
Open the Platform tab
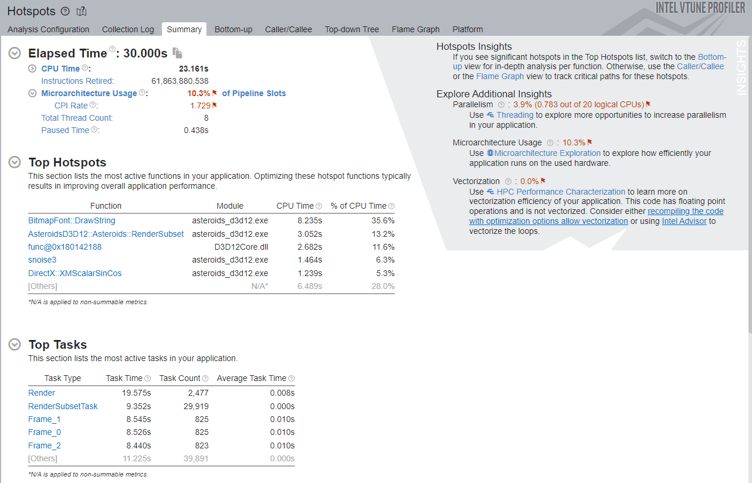coord(468,29)
